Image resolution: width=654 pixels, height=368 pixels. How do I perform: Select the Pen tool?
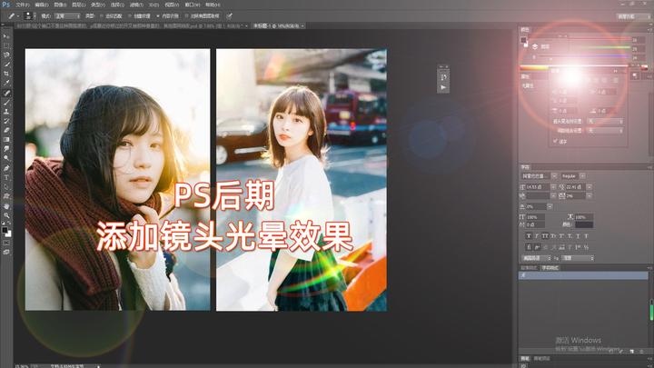[6, 168]
